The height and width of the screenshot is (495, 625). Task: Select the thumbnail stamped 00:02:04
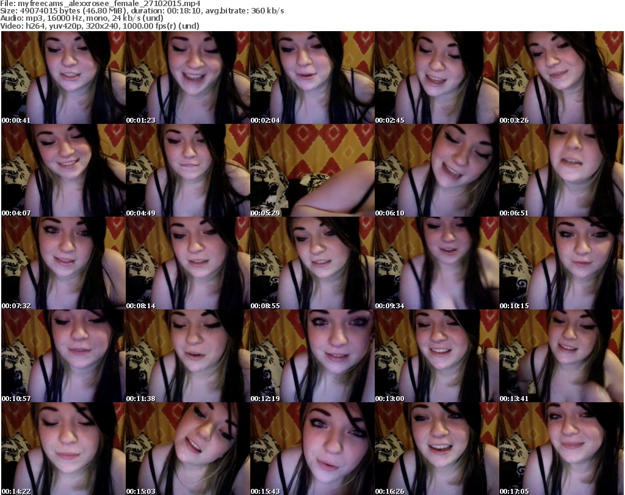[x=312, y=78]
